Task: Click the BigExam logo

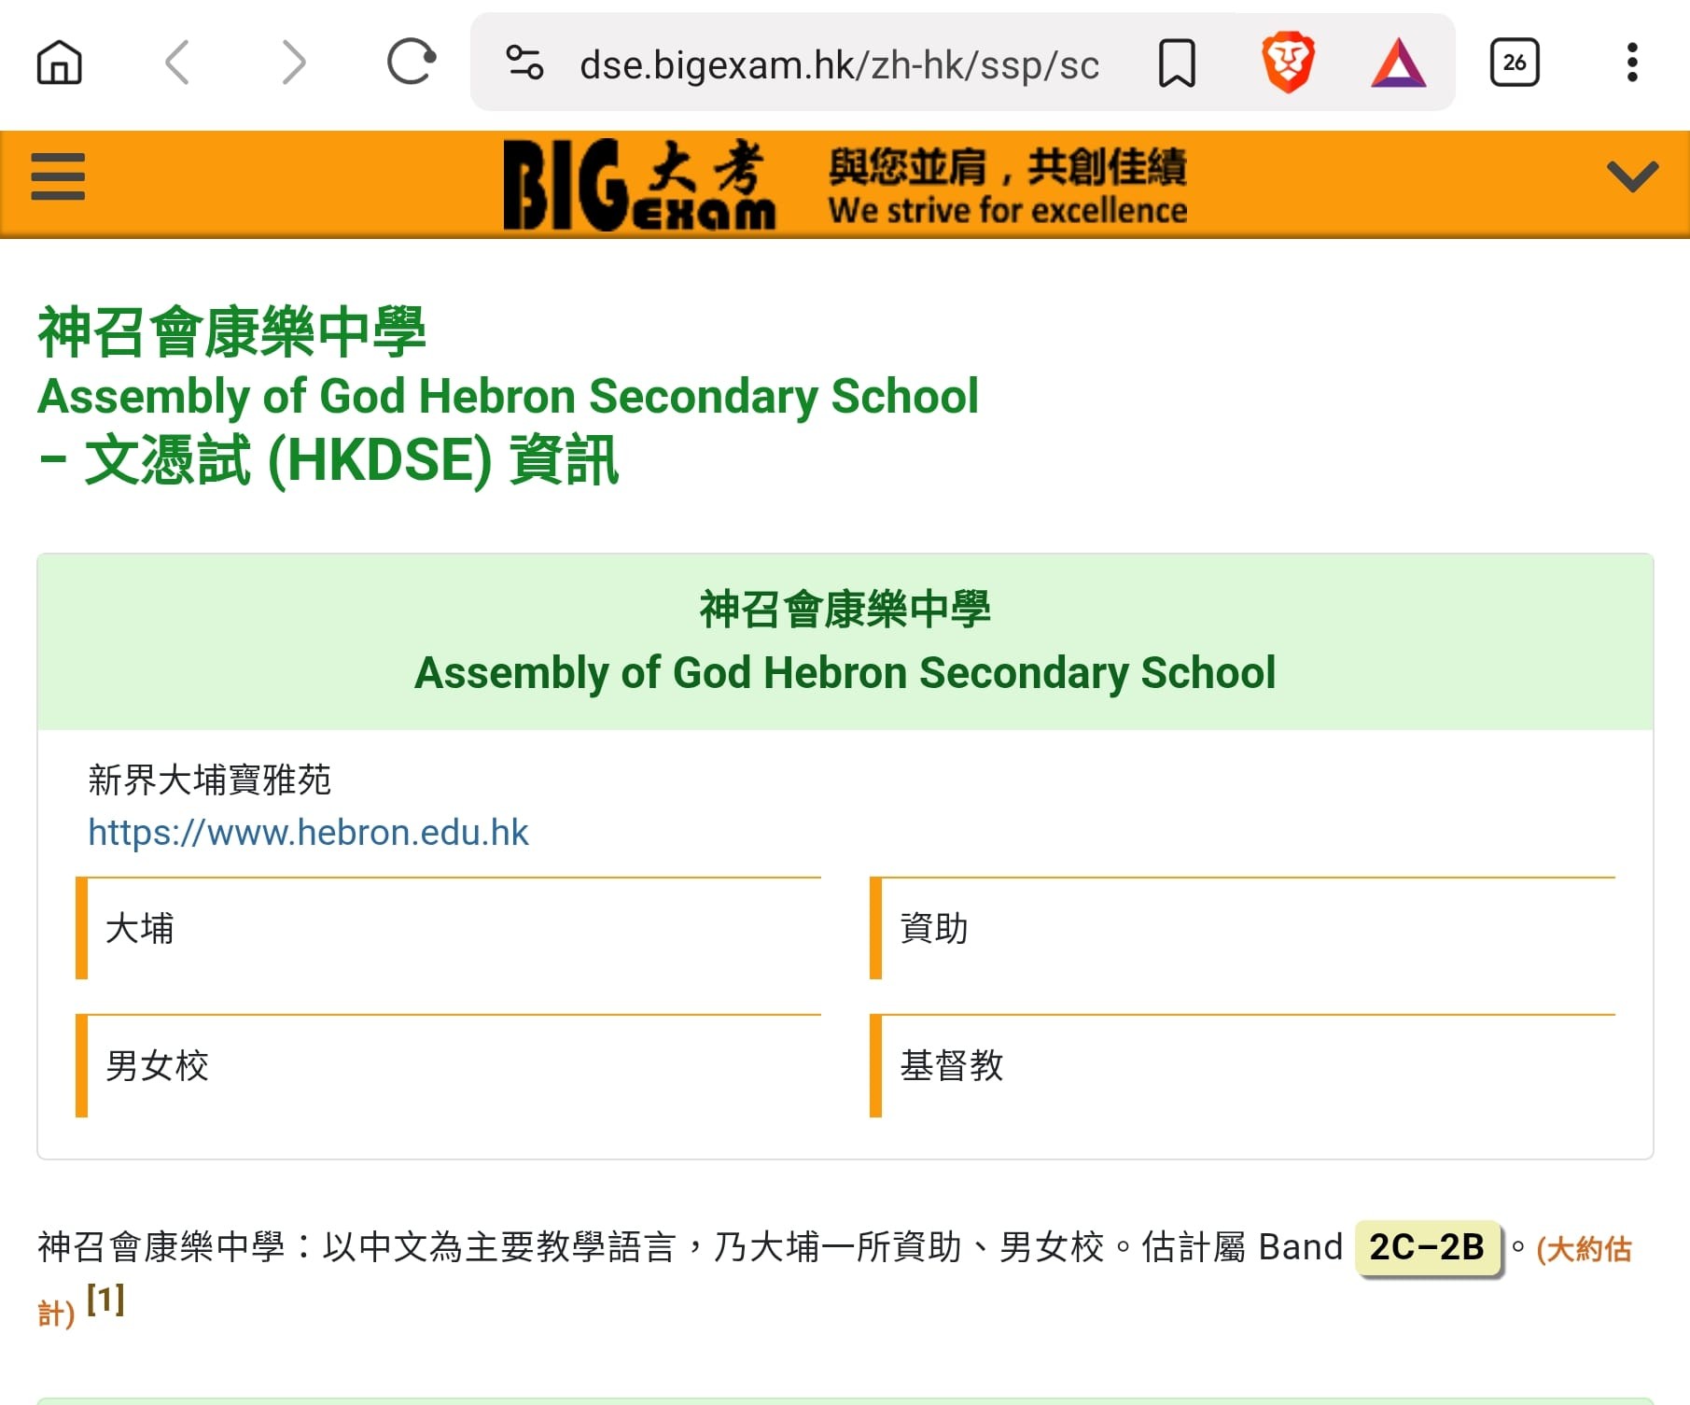Action: click(x=639, y=185)
